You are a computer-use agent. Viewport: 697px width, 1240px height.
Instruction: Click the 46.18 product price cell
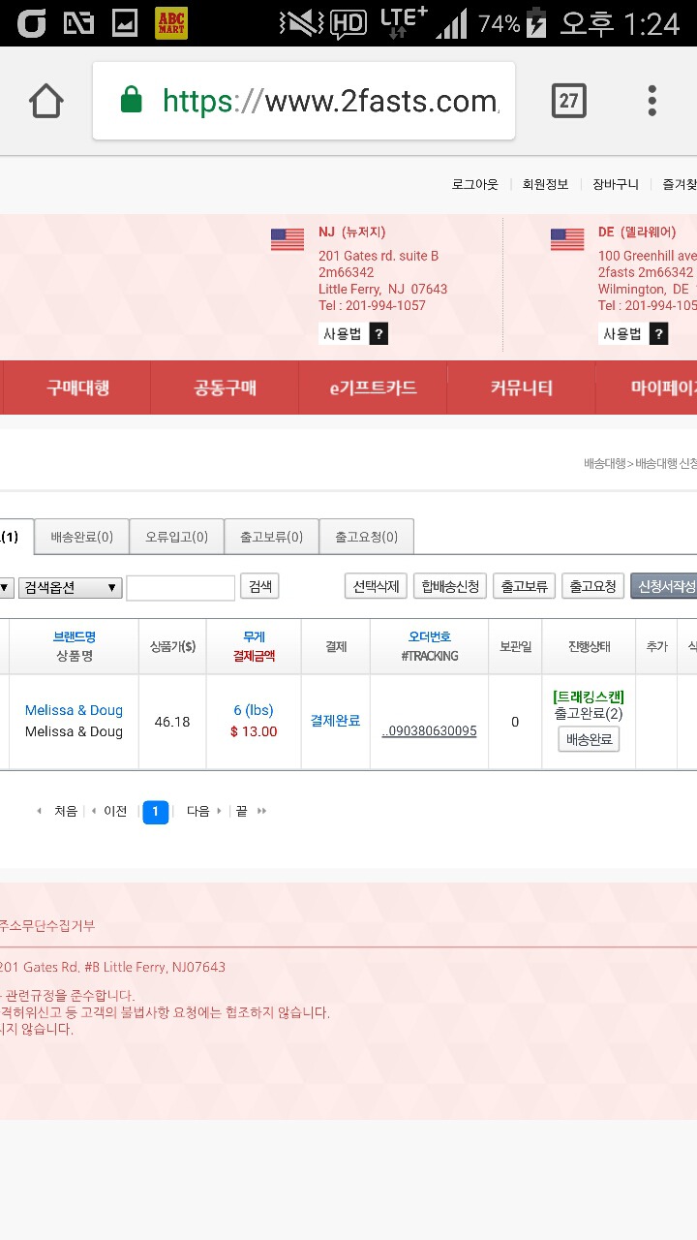(172, 722)
